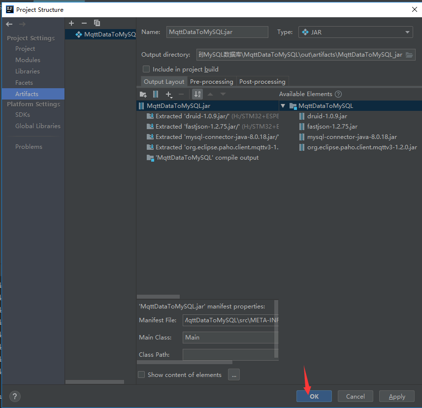
Task: Open help question mark button
Action: coord(15,396)
